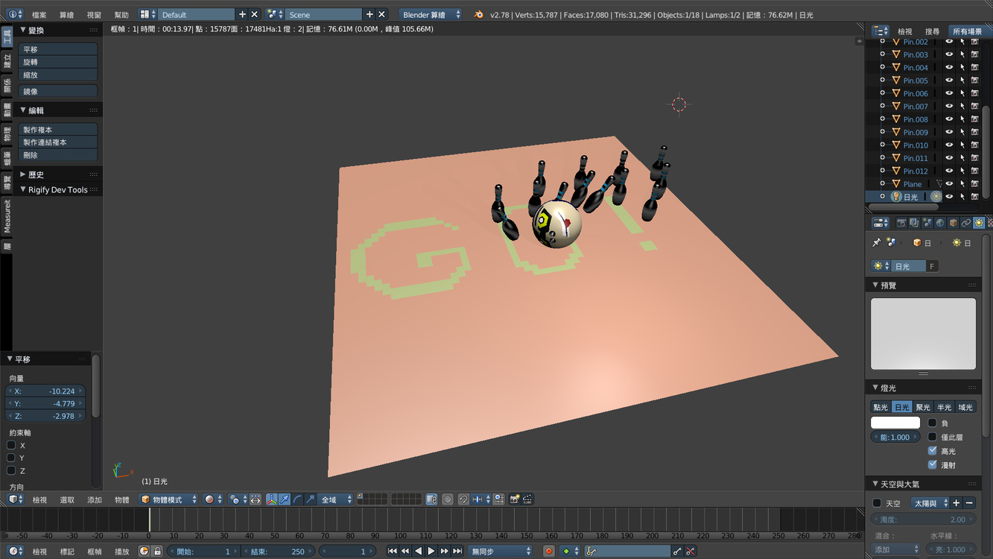Open the 添加 menu in 3D viewport header
Image resolution: width=993 pixels, height=559 pixels.
coord(95,500)
